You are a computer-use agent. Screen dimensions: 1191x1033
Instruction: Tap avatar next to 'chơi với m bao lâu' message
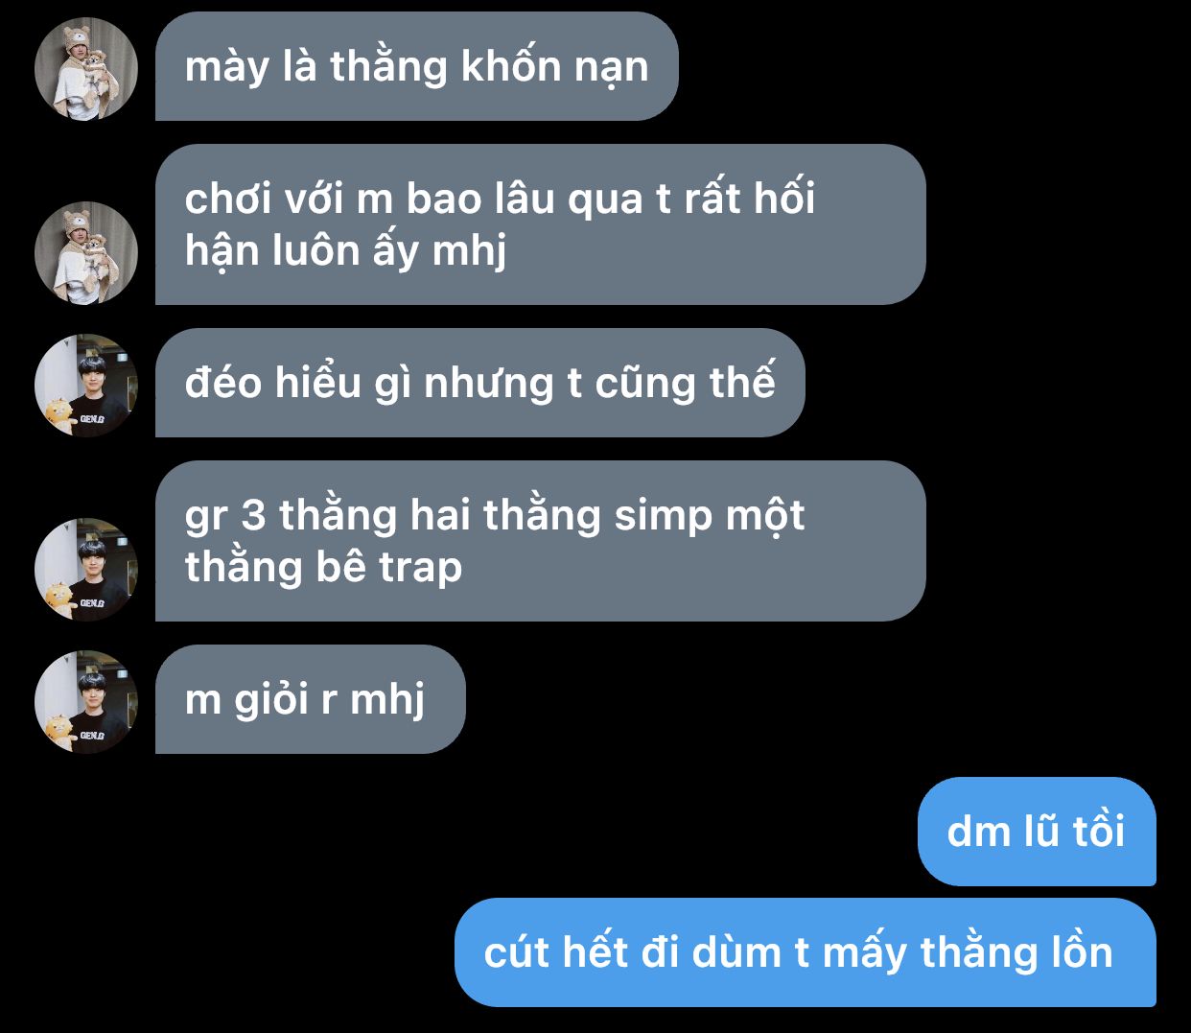[86, 253]
